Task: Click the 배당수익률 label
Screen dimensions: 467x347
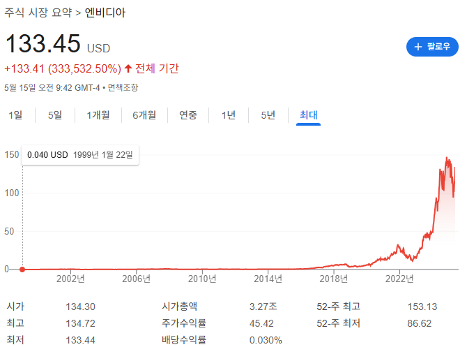Action: coord(184,339)
